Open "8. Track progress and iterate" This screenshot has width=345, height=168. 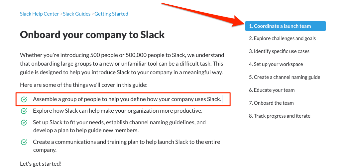tap(280, 116)
